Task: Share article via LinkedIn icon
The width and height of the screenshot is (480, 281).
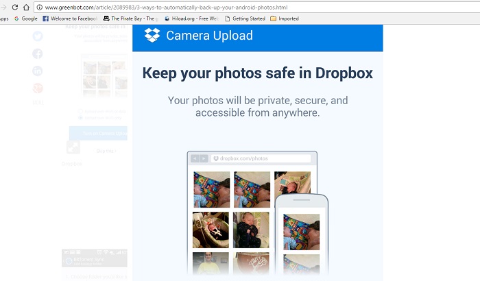Action: tap(37, 71)
